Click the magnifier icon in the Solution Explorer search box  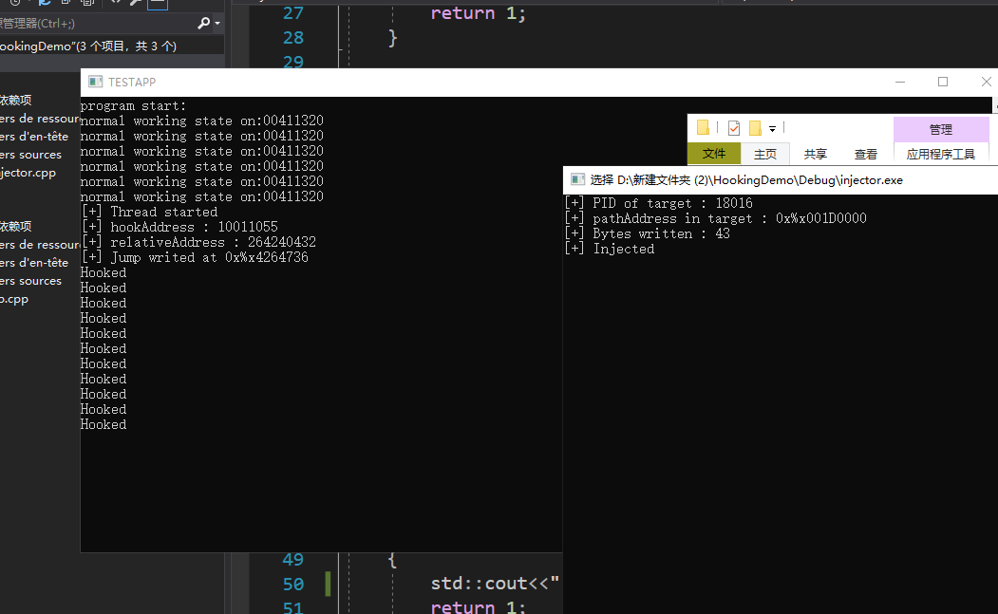pyautogui.click(x=205, y=22)
